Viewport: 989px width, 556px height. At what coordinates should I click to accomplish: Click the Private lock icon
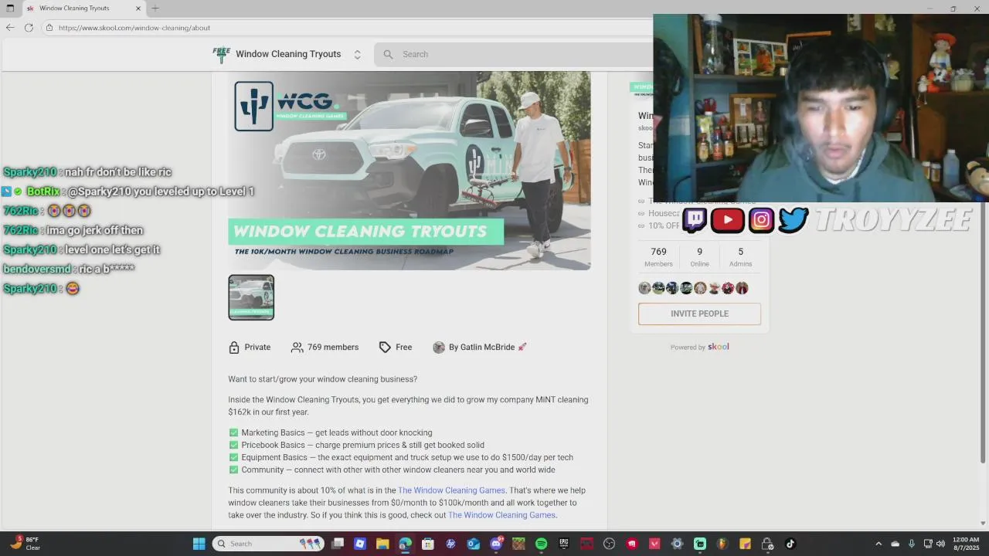(x=234, y=347)
